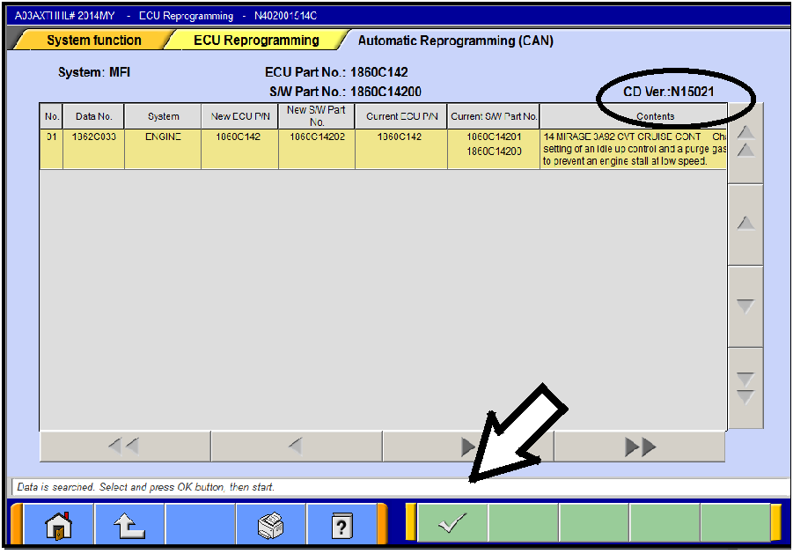Open the ECU Reprogramming tab
This screenshot has width=793, height=554.
tap(256, 40)
